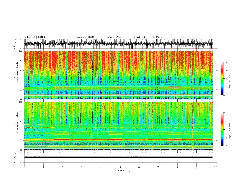
Task: Click the ch.2 frequency axis "6" tick label
Action: tap(21, 121)
